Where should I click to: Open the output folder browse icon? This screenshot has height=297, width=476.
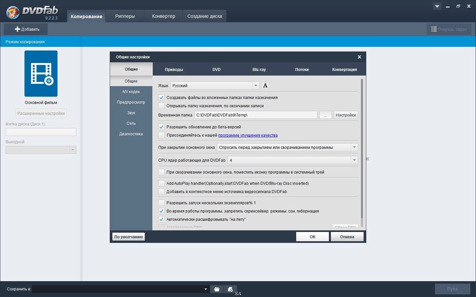click(217, 289)
